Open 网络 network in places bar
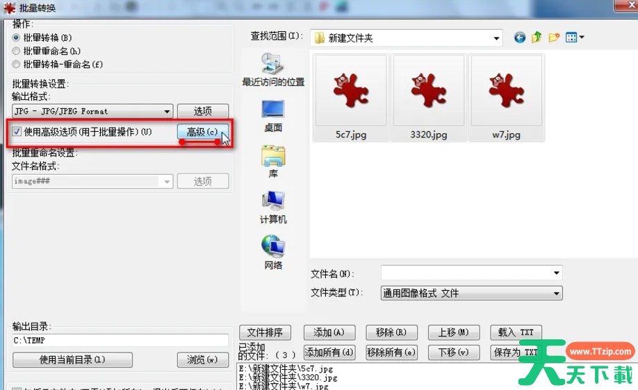The height and width of the screenshot is (390, 638). click(273, 253)
